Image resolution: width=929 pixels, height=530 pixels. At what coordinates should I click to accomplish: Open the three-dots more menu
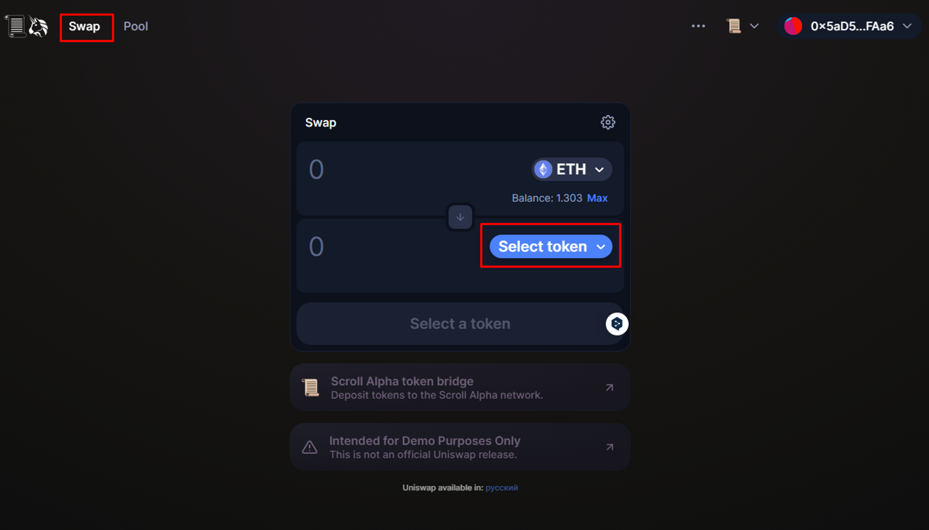click(698, 26)
